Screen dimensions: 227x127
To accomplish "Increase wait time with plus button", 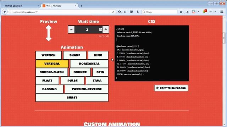I will click(x=106, y=30).
